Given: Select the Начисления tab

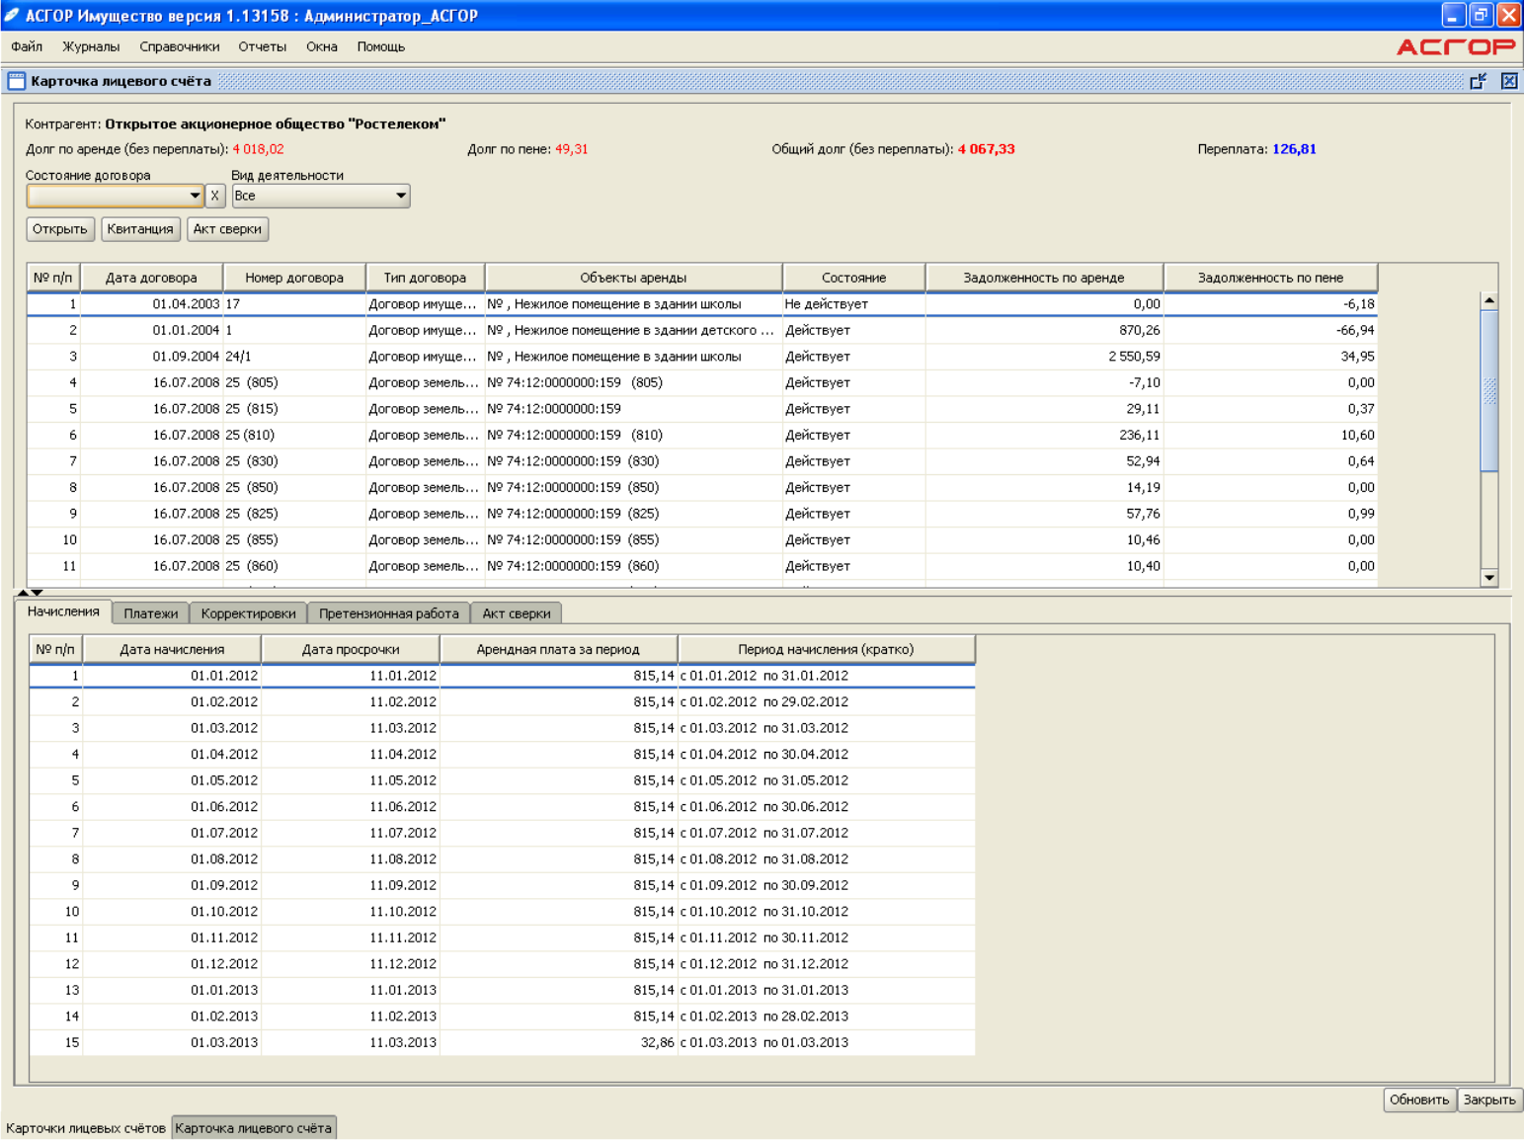Looking at the screenshot, I should point(63,611).
